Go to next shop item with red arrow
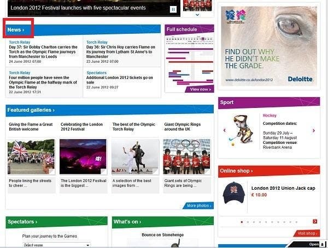Image resolution: width=328 pixels, height=248 pixels. point(315,221)
